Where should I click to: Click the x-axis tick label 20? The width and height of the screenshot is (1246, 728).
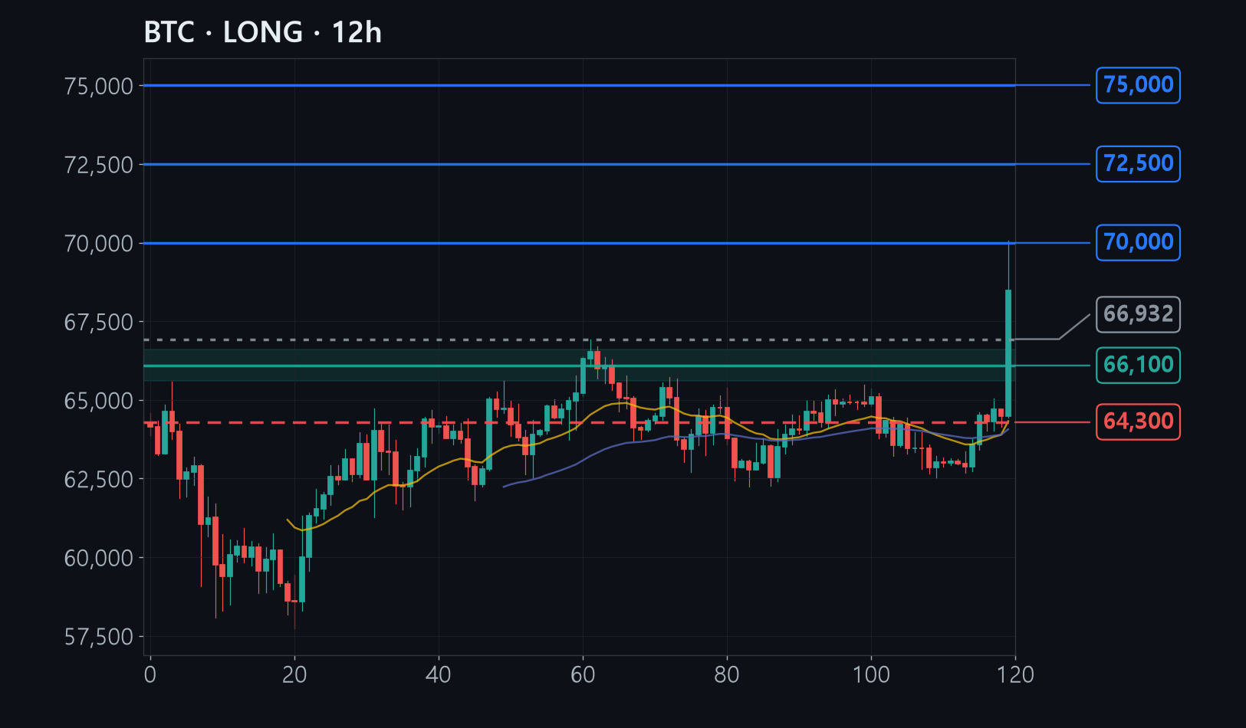point(294,674)
